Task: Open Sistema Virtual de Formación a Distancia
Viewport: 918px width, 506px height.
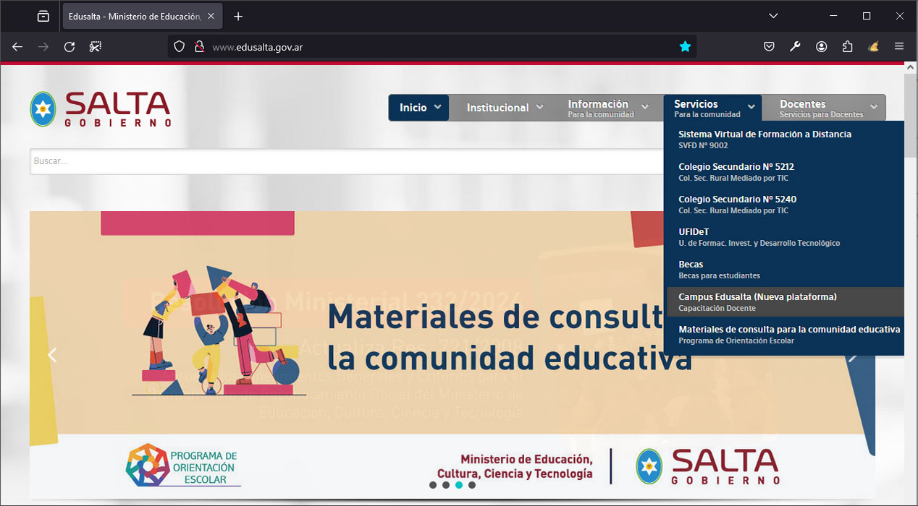Action: [x=785, y=139]
